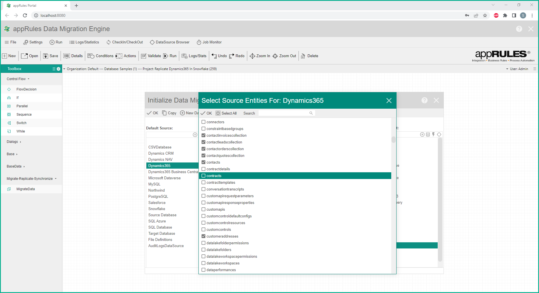Check the customapis checkbox

click(203, 209)
